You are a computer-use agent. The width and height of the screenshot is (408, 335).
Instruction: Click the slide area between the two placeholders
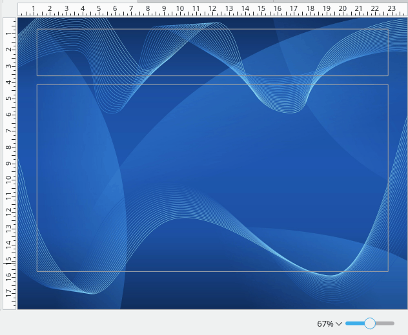(x=212, y=80)
